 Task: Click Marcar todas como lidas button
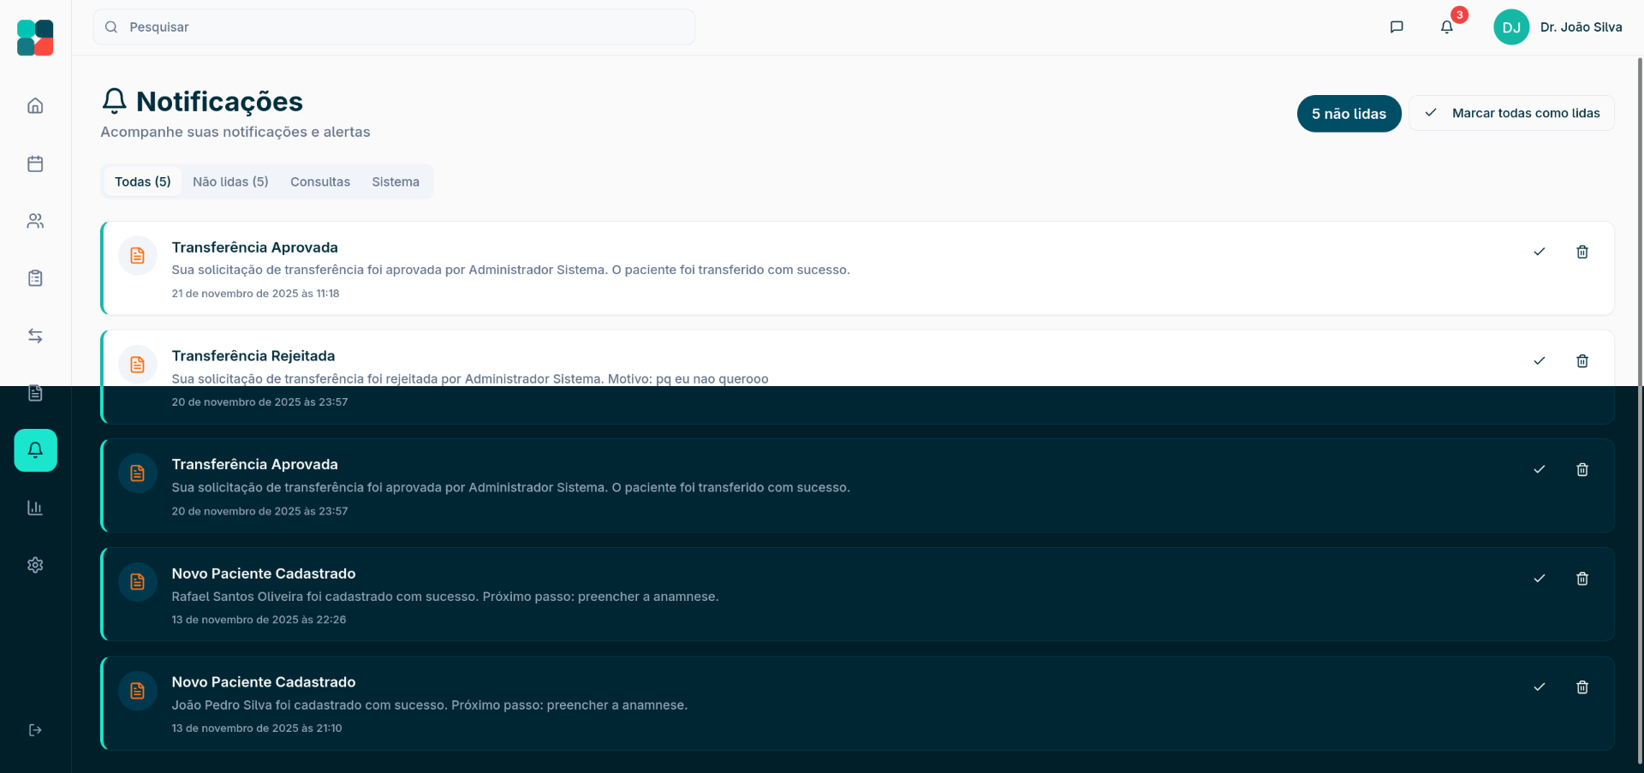pyautogui.click(x=1511, y=113)
